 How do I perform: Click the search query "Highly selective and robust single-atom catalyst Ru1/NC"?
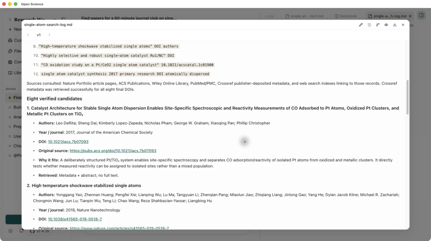pyautogui.click(x=107, y=56)
